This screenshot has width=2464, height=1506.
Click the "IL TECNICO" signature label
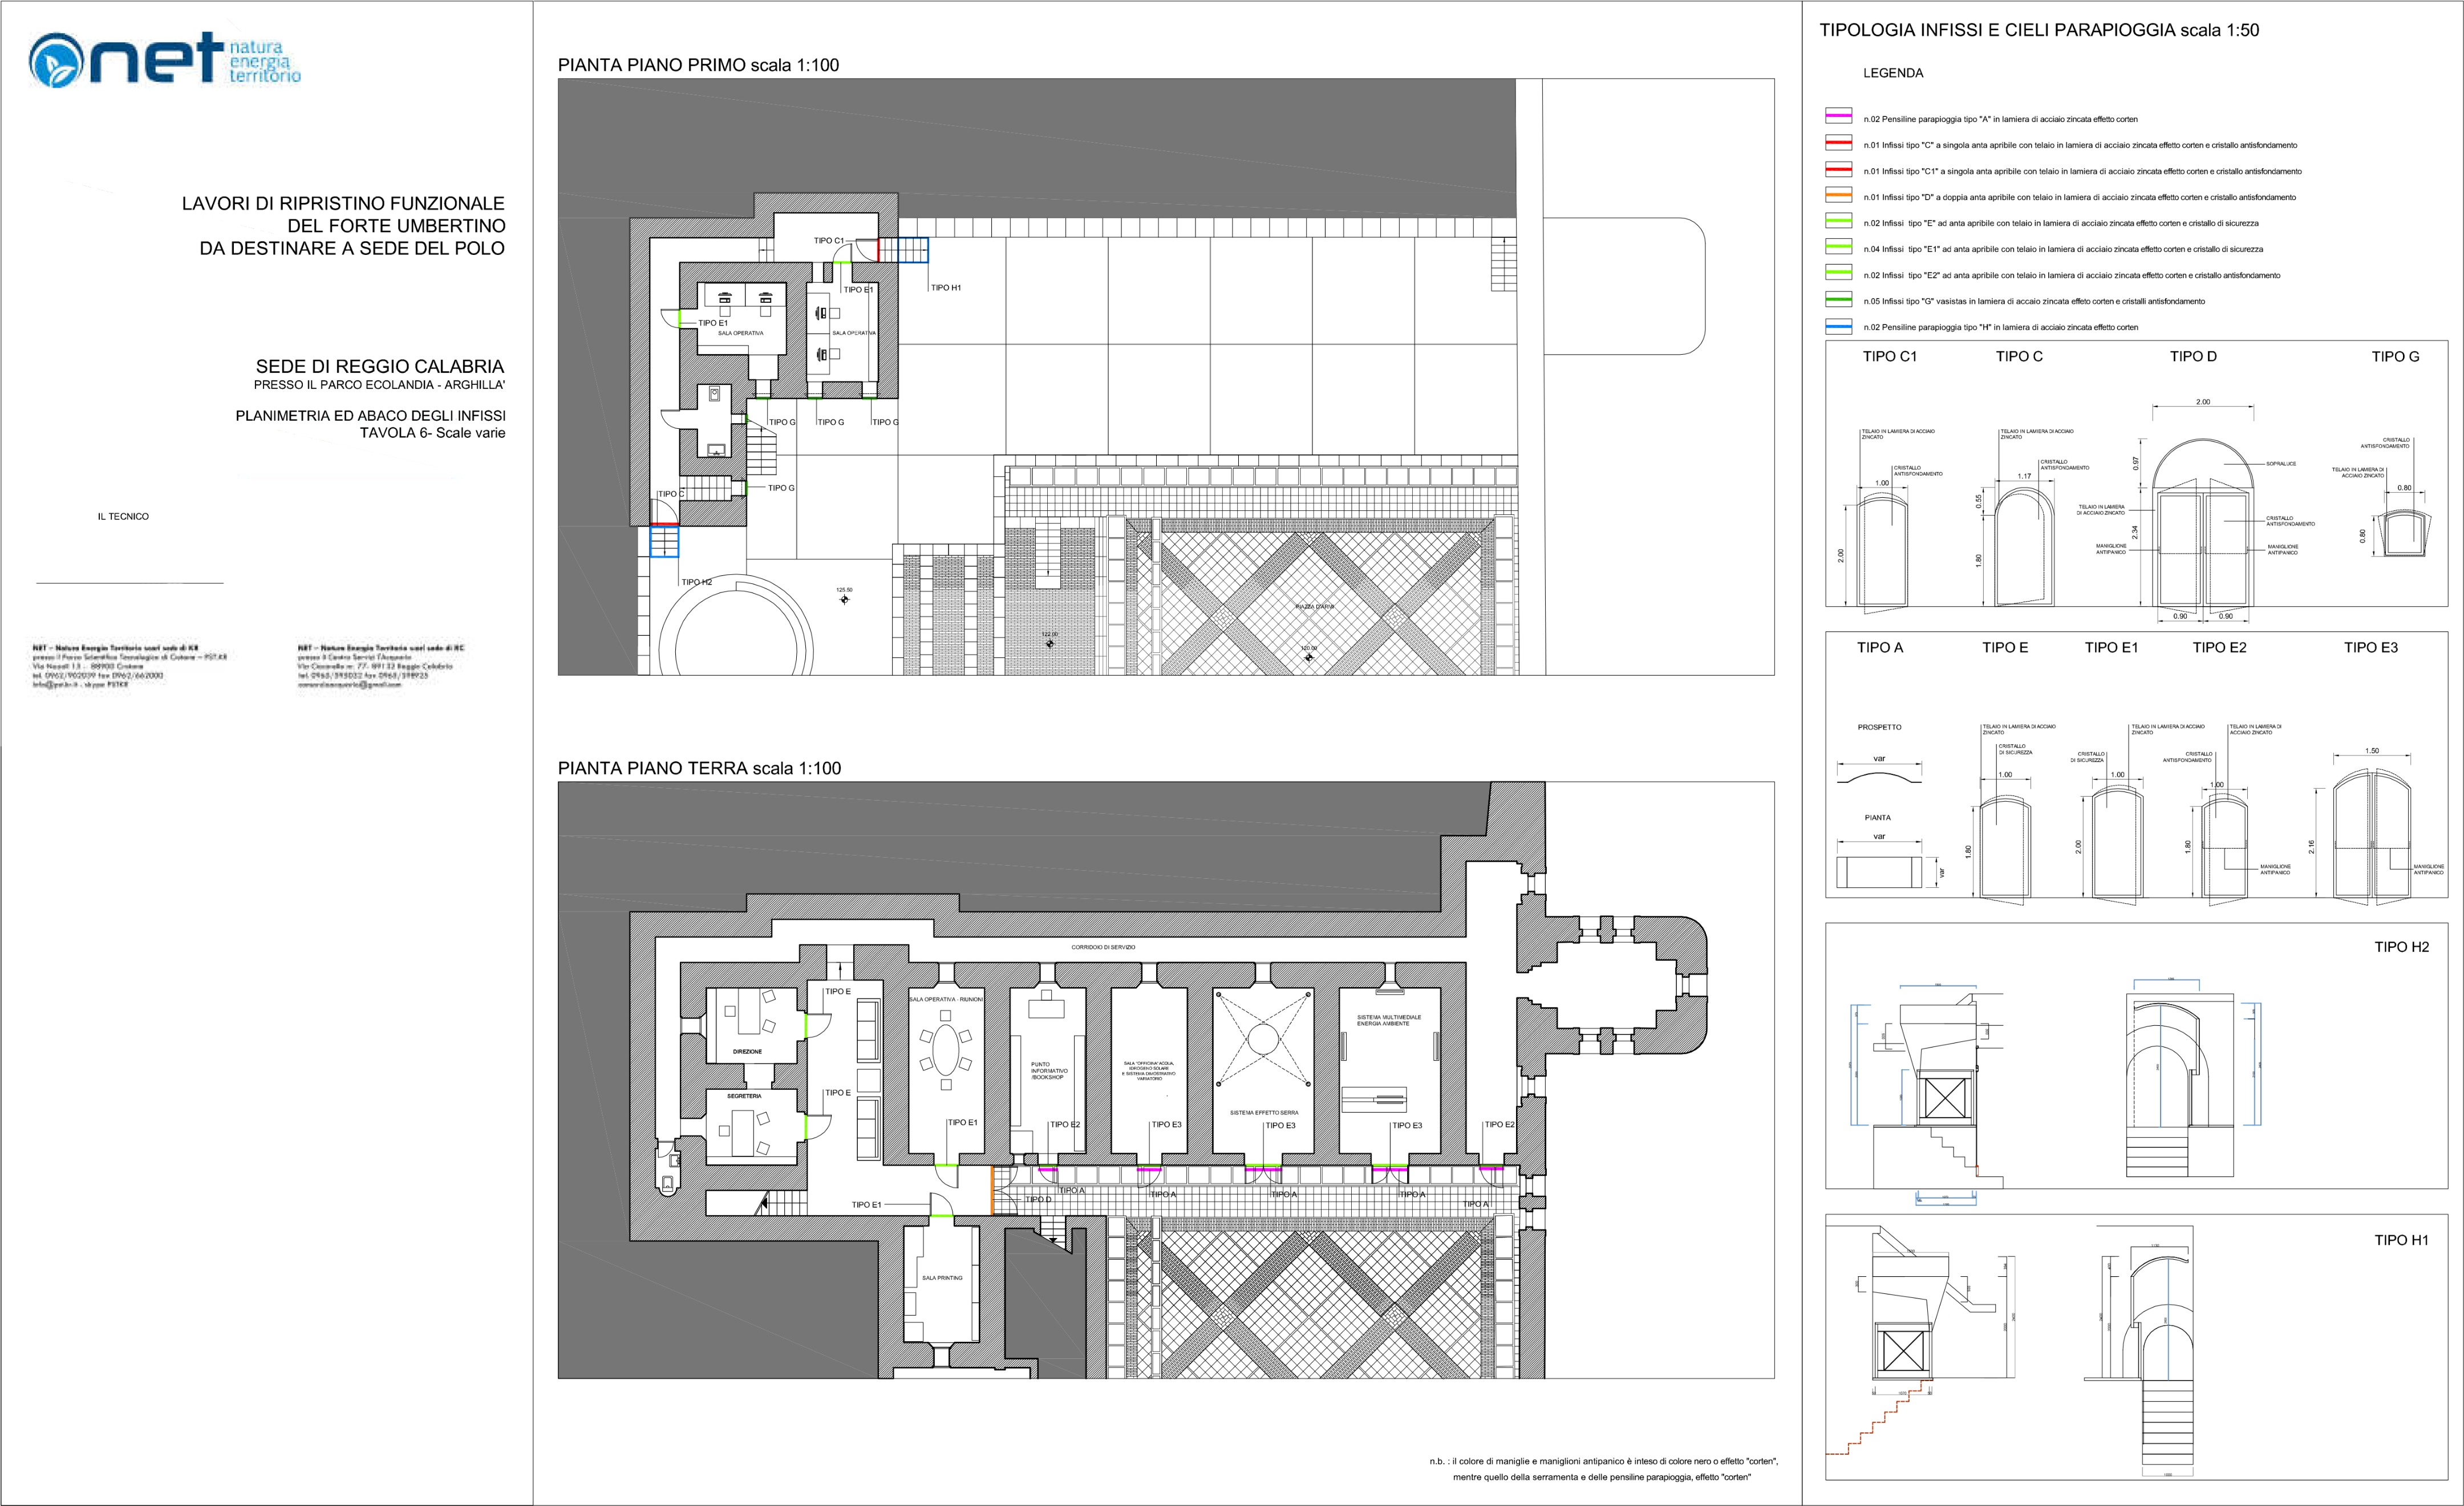(x=123, y=517)
